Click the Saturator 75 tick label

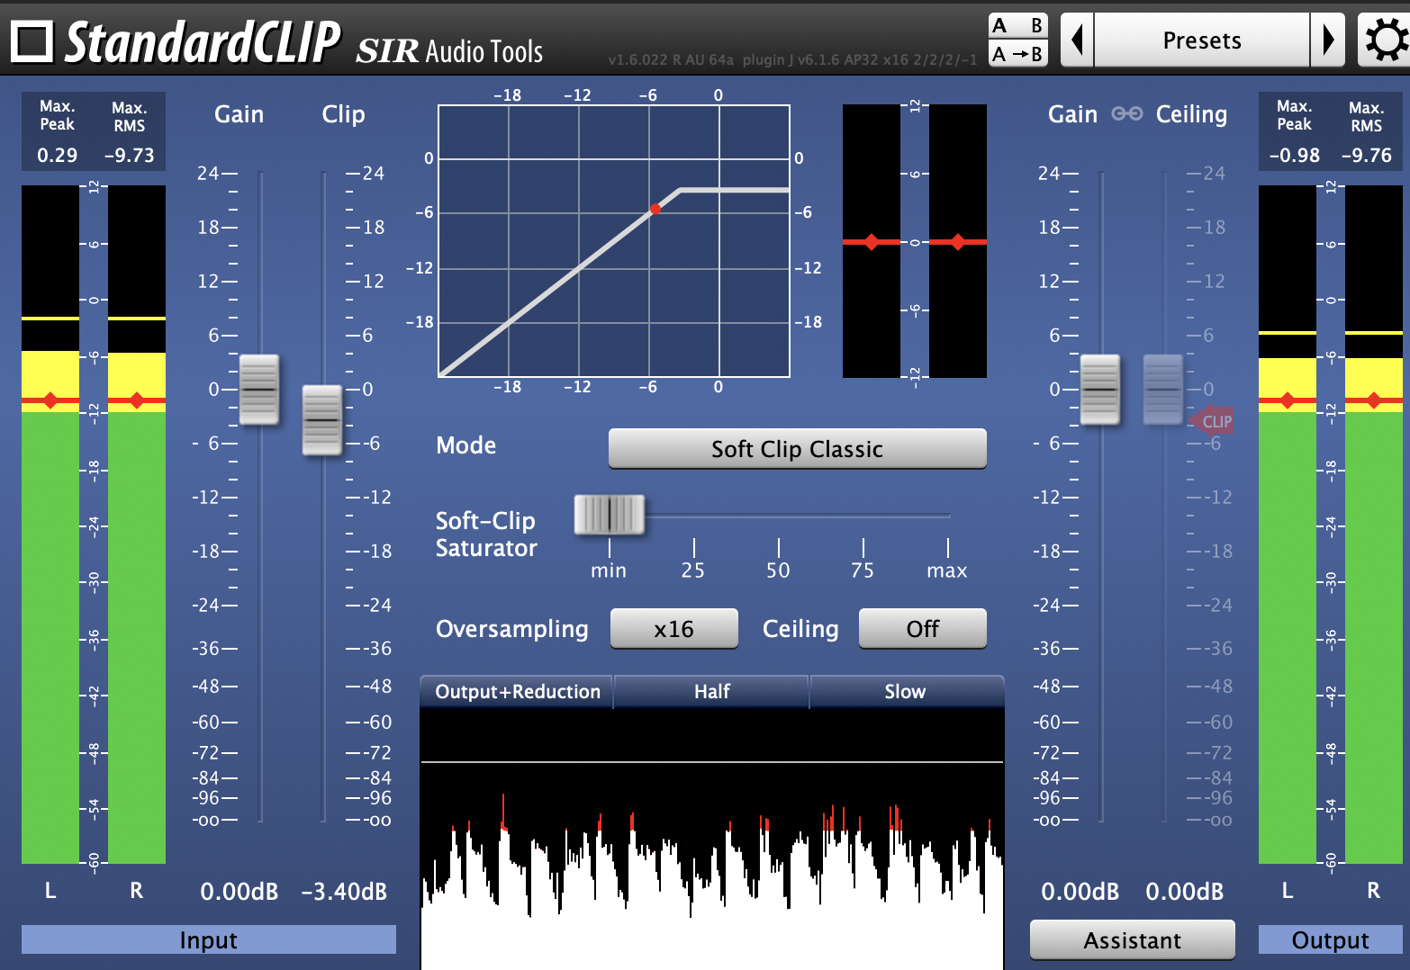coord(863,570)
